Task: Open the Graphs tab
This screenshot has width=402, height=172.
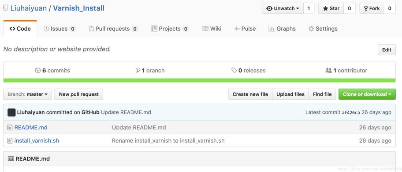Action: click(x=282, y=29)
